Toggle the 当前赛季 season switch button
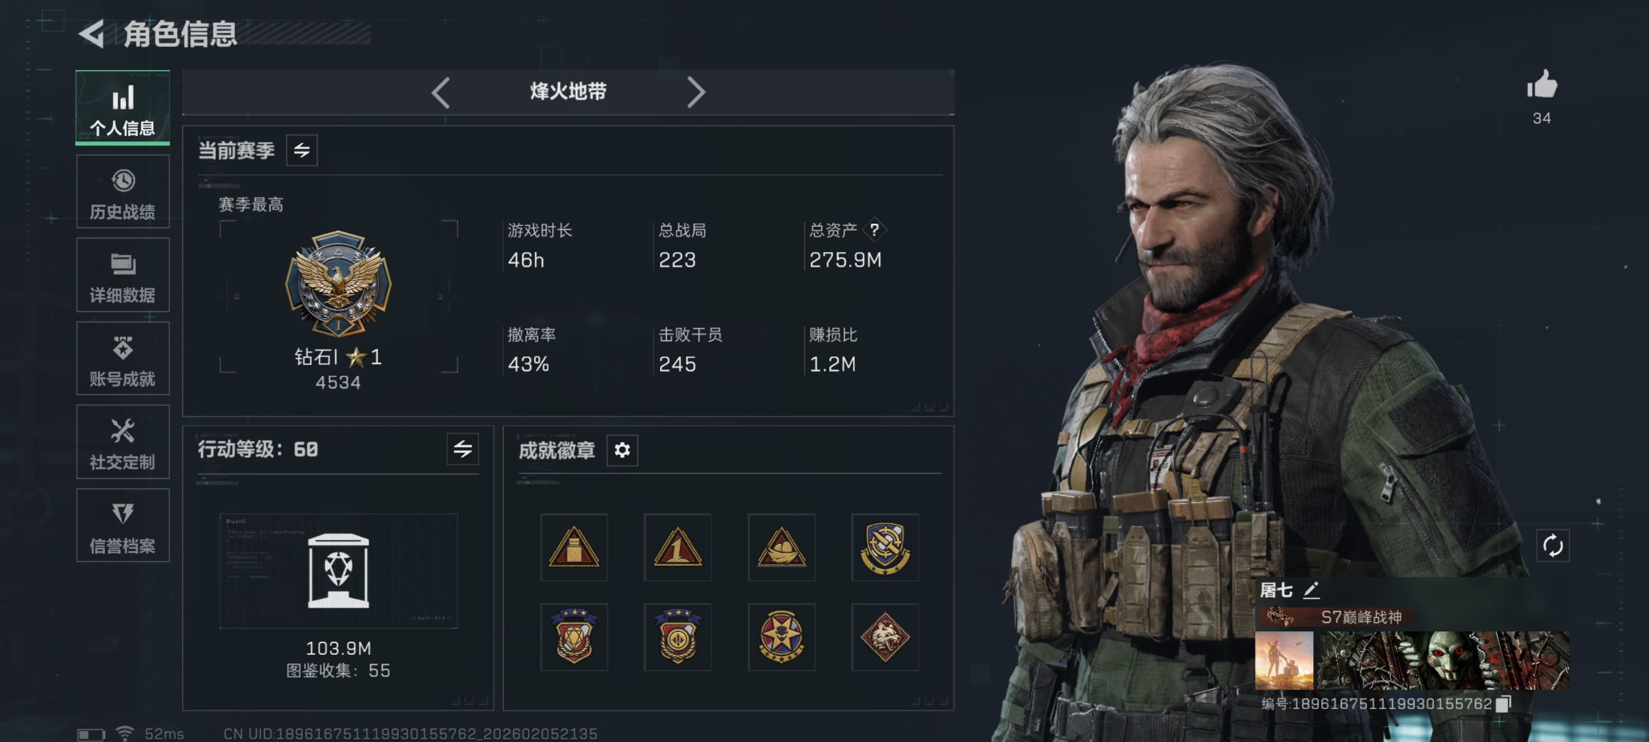 click(x=302, y=150)
